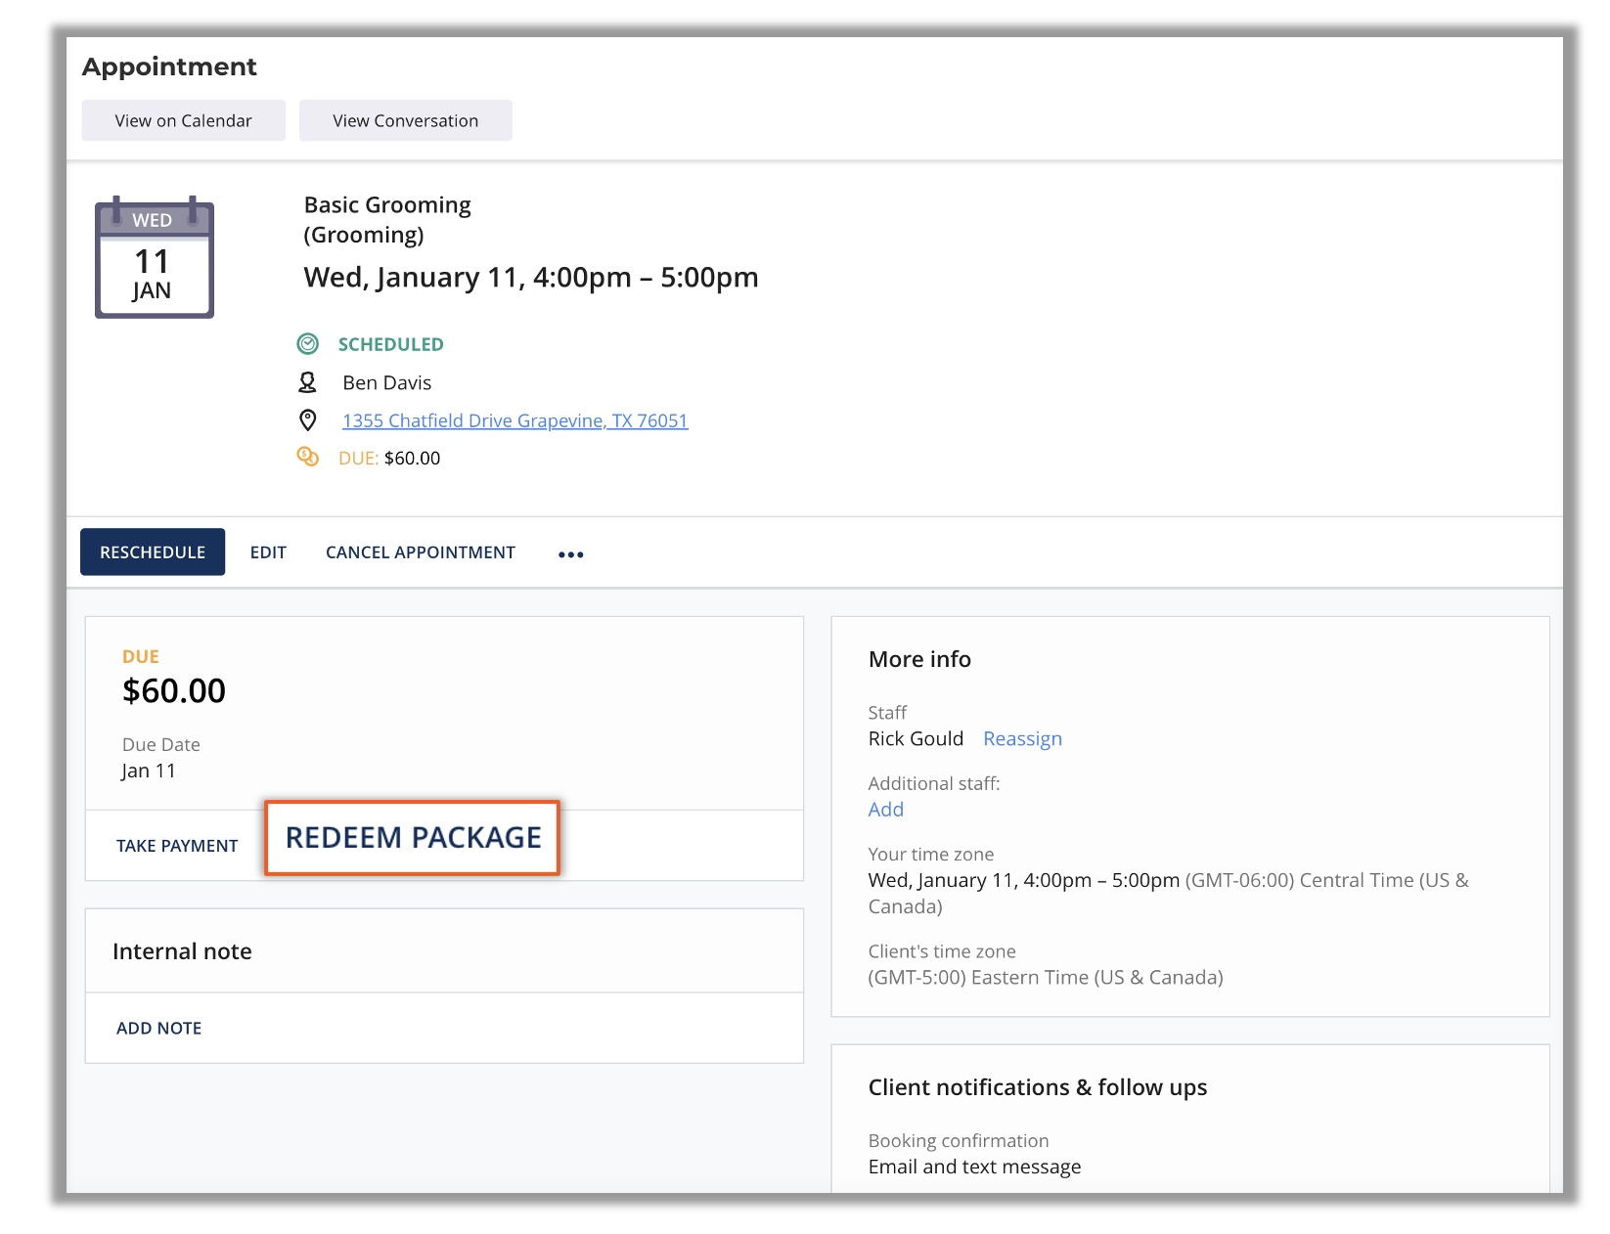Click Cancel Appointment

[x=421, y=552]
